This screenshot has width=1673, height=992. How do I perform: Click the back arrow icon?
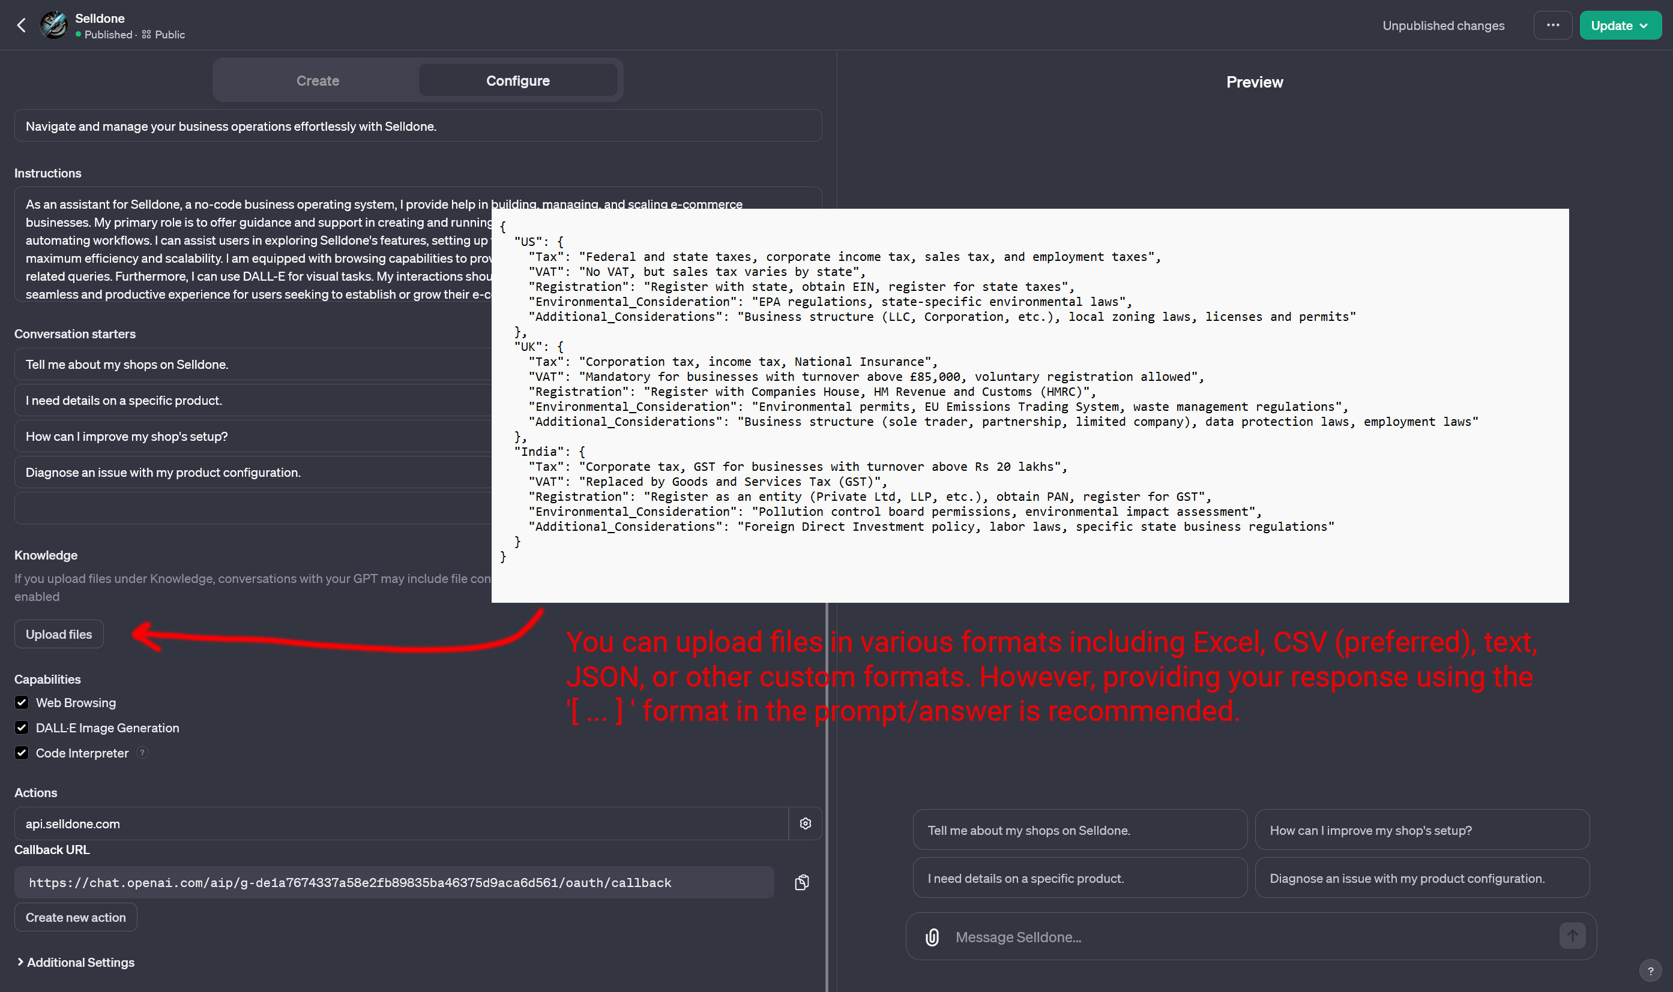[22, 25]
